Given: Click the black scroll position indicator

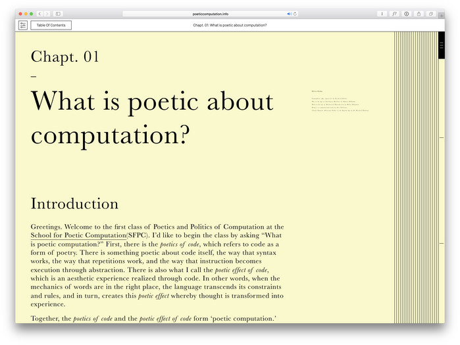Looking at the screenshot, I should 442,45.
